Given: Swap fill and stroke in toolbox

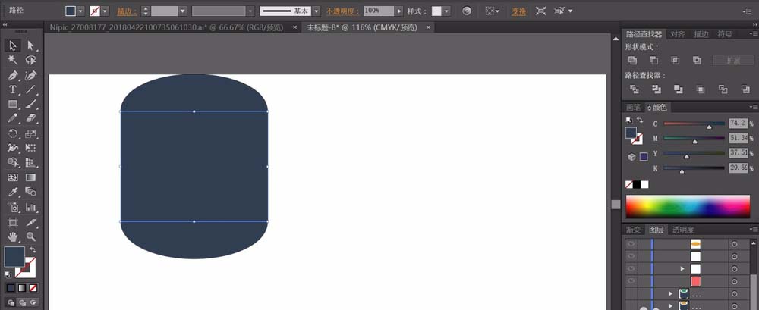Looking at the screenshot, I should click(33, 249).
